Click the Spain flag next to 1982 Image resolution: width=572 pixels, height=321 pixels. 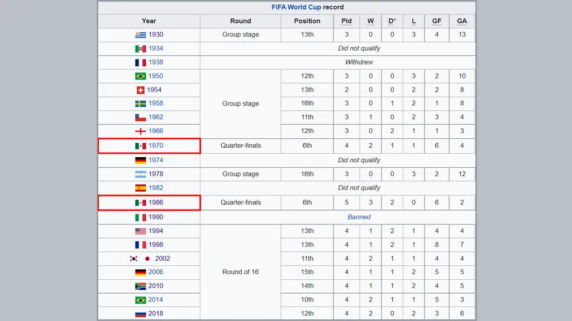[140, 188]
